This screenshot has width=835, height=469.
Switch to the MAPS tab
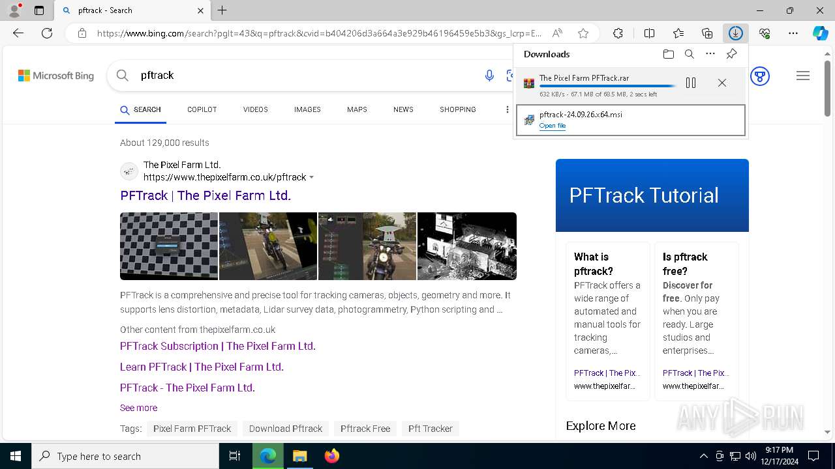357,109
